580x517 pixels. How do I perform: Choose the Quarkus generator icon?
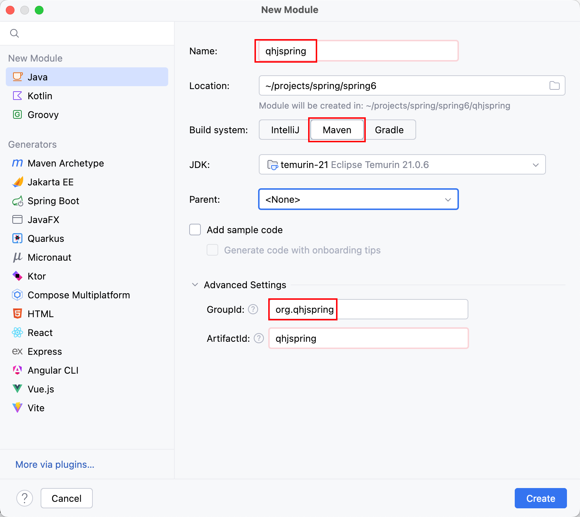tap(17, 238)
